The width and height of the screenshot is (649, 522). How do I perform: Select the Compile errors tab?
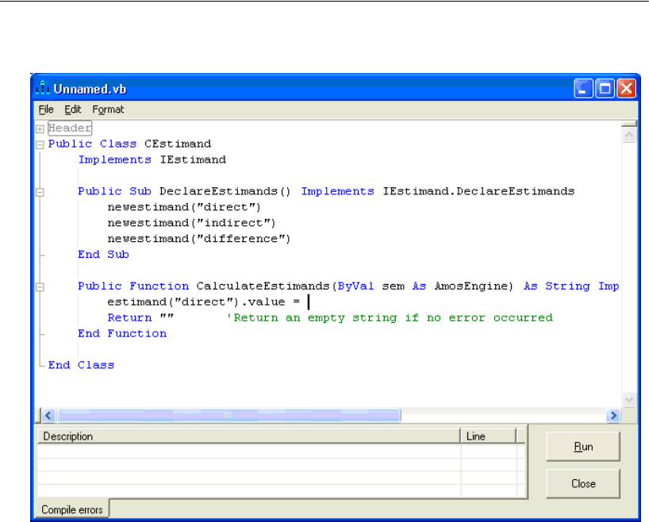tap(72, 509)
